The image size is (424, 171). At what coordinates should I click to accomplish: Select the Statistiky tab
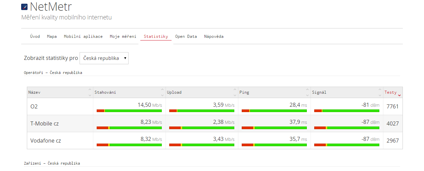click(156, 36)
